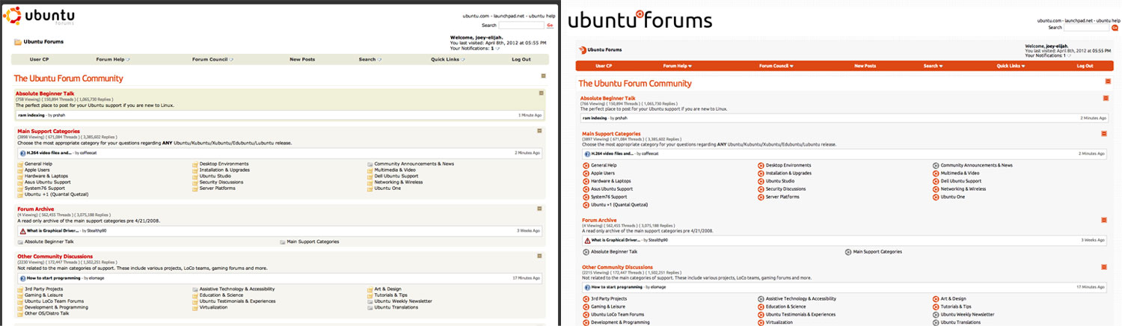The height and width of the screenshot is (326, 1122).
Task: Click the folder icon beside General Help, beige design
Action: [20, 164]
